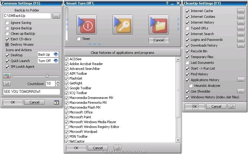This screenshot has height=154, width=248.
Task: Toggle the Timer checkbox
Action: click(79, 39)
